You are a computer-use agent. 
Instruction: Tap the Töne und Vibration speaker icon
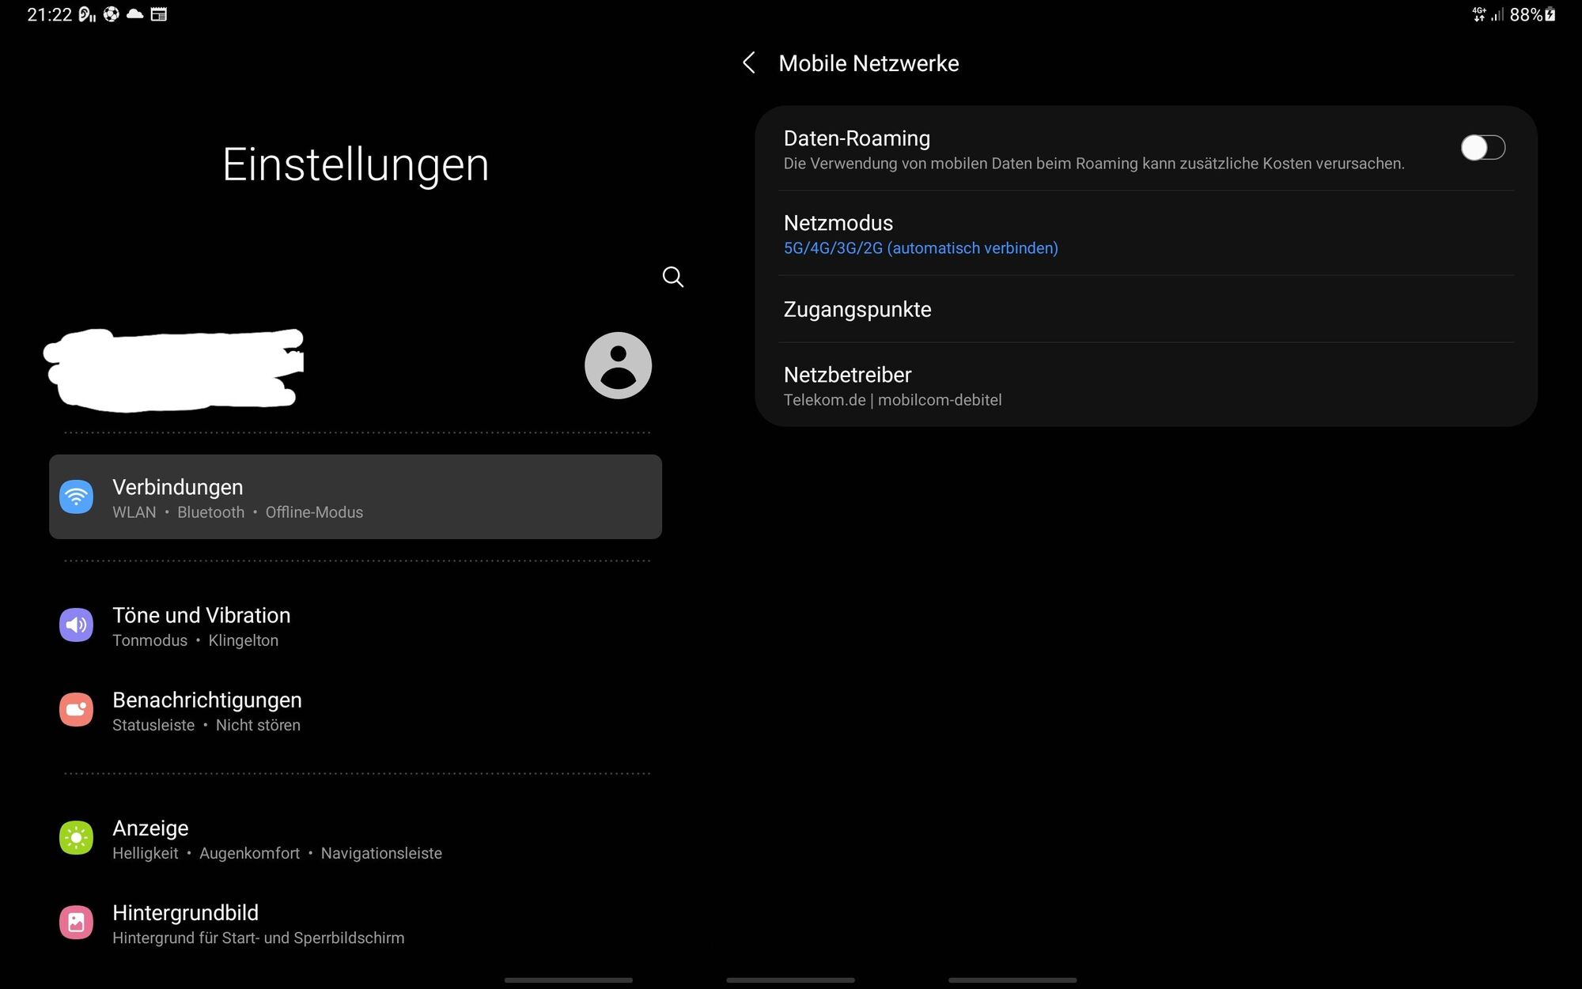pyautogui.click(x=77, y=625)
